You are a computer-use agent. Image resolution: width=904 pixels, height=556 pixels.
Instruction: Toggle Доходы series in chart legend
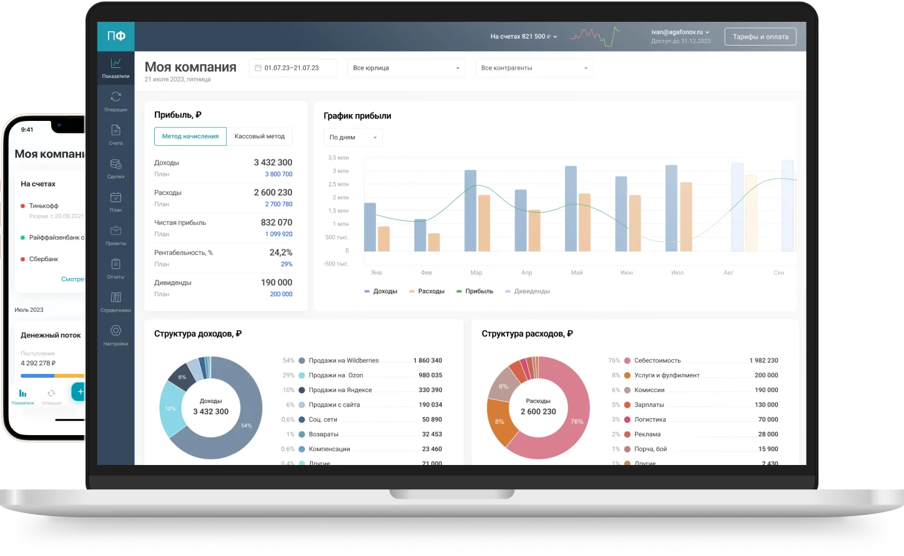[x=381, y=291]
